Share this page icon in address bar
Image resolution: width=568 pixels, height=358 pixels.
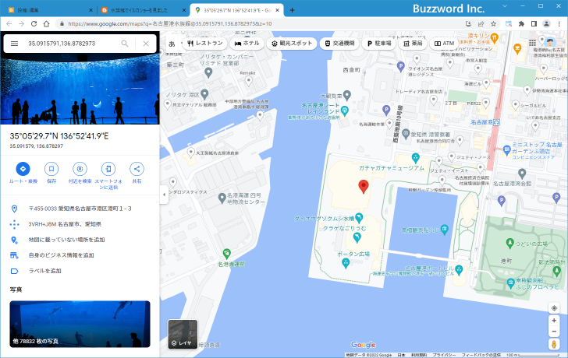pos(481,24)
